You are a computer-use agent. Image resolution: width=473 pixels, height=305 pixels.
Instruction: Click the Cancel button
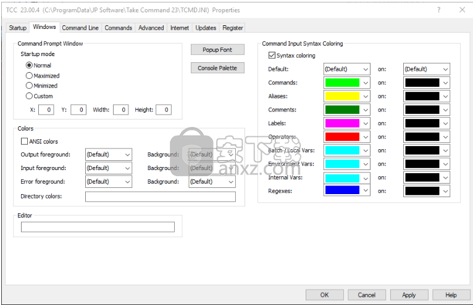coord(367,295)
